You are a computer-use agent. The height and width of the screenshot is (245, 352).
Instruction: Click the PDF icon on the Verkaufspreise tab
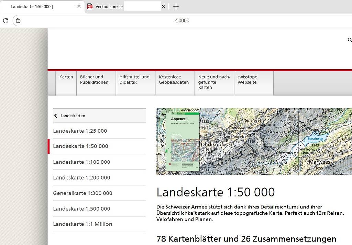90,7
